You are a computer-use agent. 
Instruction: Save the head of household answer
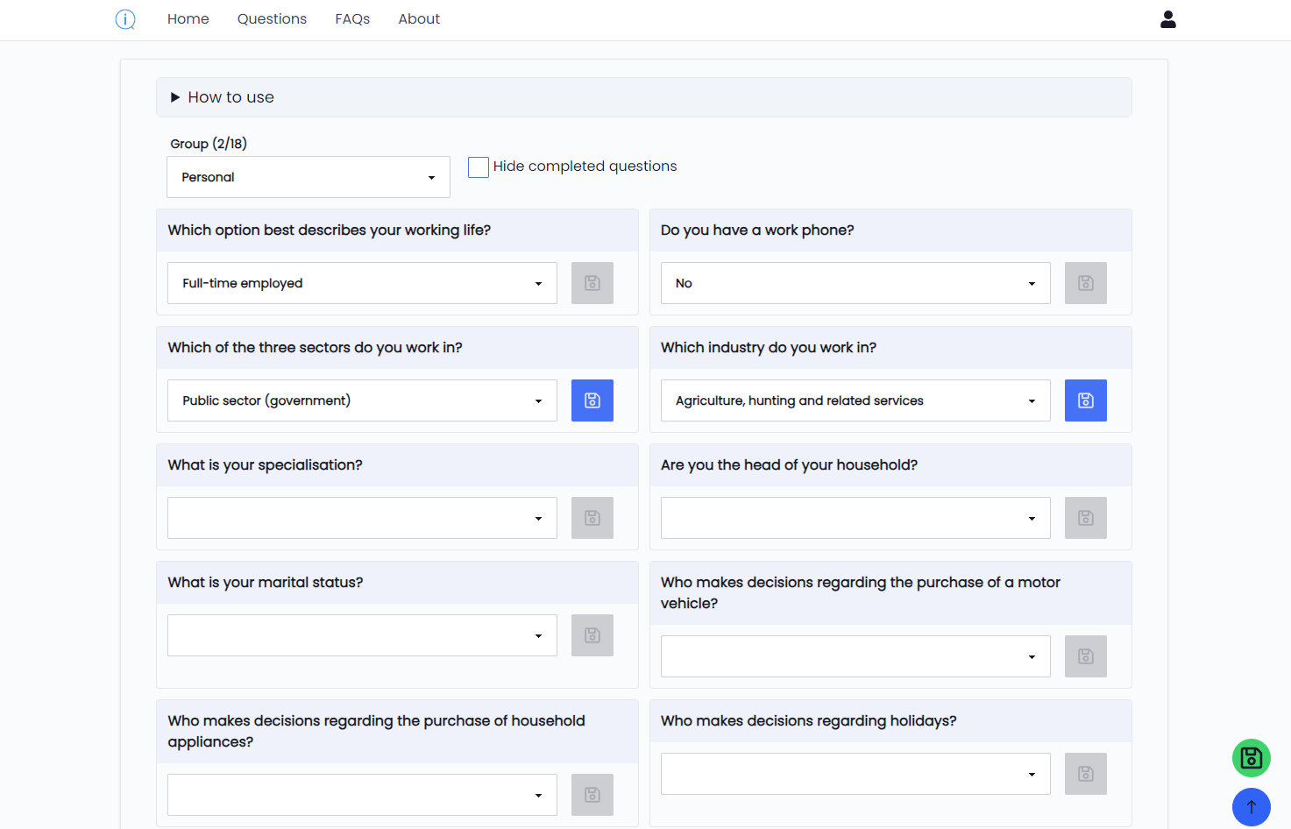1086,518
